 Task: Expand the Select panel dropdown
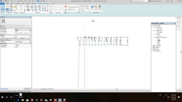3,12
